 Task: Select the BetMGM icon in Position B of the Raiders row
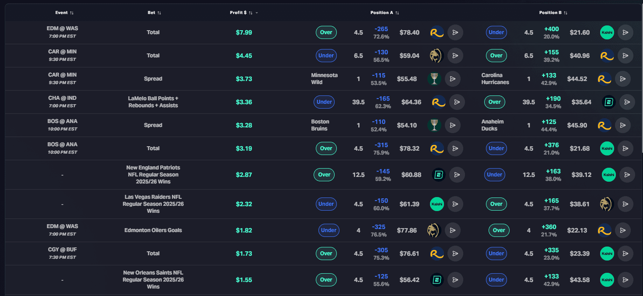[x=608, y=204]
